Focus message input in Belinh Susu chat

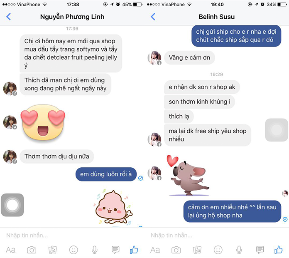[217, 235]
